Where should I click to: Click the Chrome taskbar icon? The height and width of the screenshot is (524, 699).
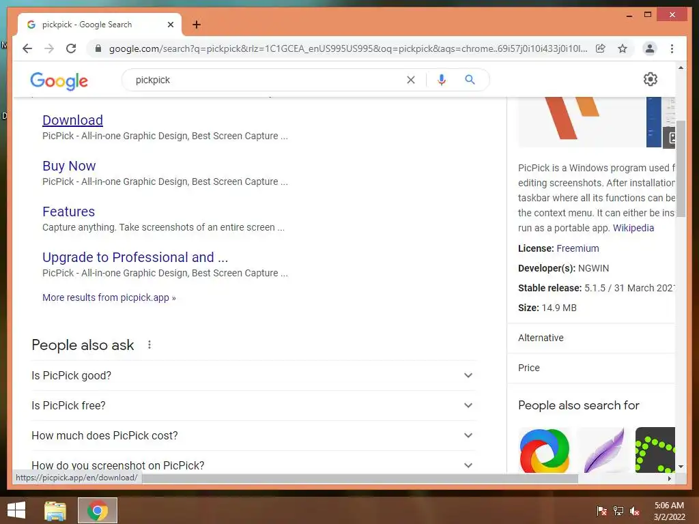(x=98, y=510)
